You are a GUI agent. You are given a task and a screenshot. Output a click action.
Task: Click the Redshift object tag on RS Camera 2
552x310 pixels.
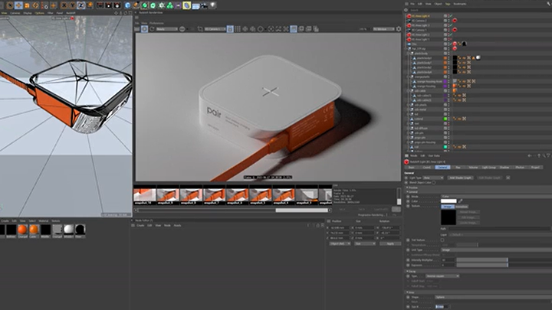coord(455,21)
